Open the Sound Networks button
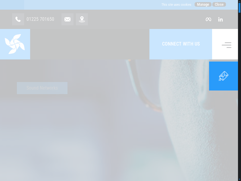Screen dimensions: 241x181 [x=42, y=88]
